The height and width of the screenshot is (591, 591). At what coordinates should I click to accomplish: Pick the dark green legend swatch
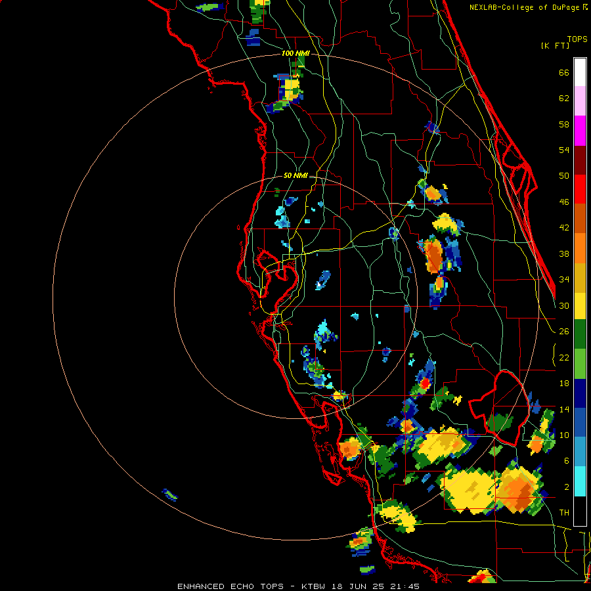point(580,334)
